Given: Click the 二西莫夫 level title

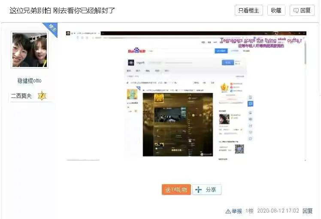Looking at the screenshot, I should [21, 96].
